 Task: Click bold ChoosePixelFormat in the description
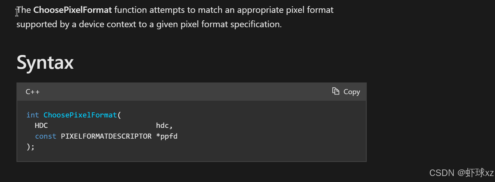pos(73,10)
